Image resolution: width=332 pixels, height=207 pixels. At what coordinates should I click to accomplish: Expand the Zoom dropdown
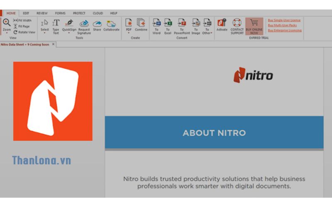point(7,33)
